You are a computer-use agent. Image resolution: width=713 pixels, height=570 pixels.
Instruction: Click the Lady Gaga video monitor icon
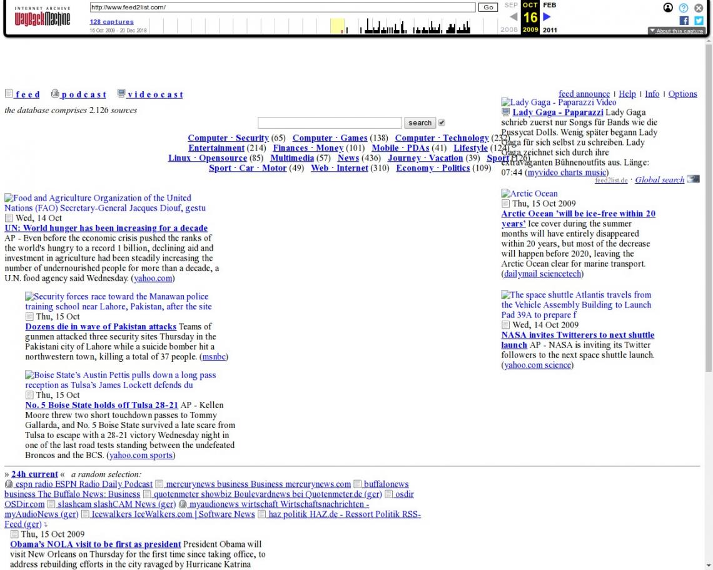505,112
